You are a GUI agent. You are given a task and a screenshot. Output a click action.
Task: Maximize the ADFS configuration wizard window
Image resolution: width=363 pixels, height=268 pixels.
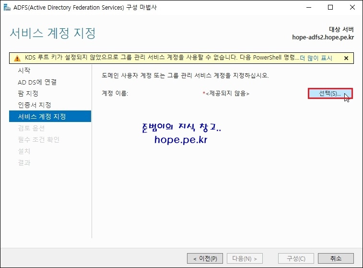pos(330,7)
